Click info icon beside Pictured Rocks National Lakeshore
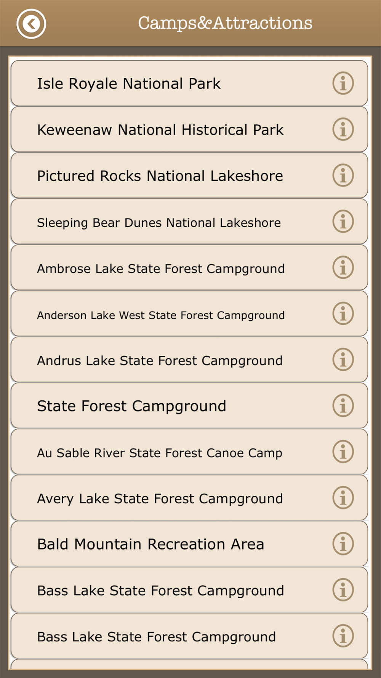 click(343, 175)
